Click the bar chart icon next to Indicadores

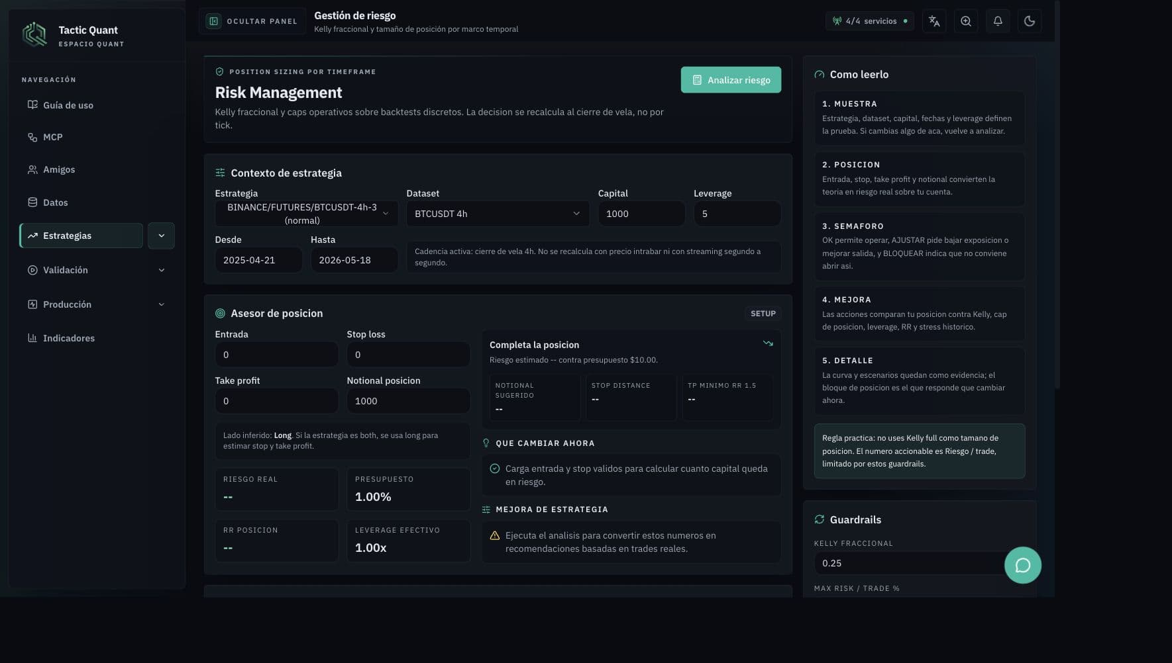(x=32, y=337)
